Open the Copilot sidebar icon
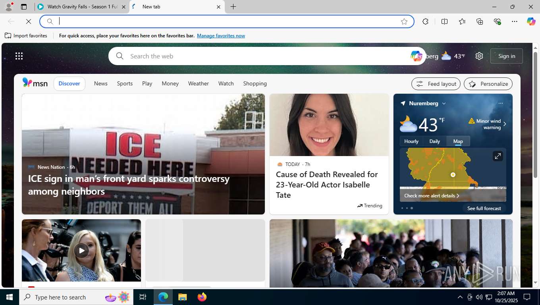The image size is (540, 305). point(531,21)
